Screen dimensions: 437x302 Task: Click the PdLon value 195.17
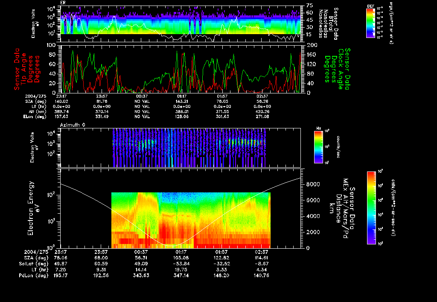(x=61, y=275)
